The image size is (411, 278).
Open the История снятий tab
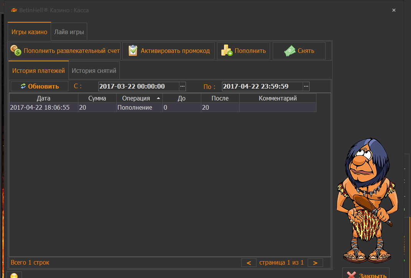pyautogui.click(x=94, y=71)
